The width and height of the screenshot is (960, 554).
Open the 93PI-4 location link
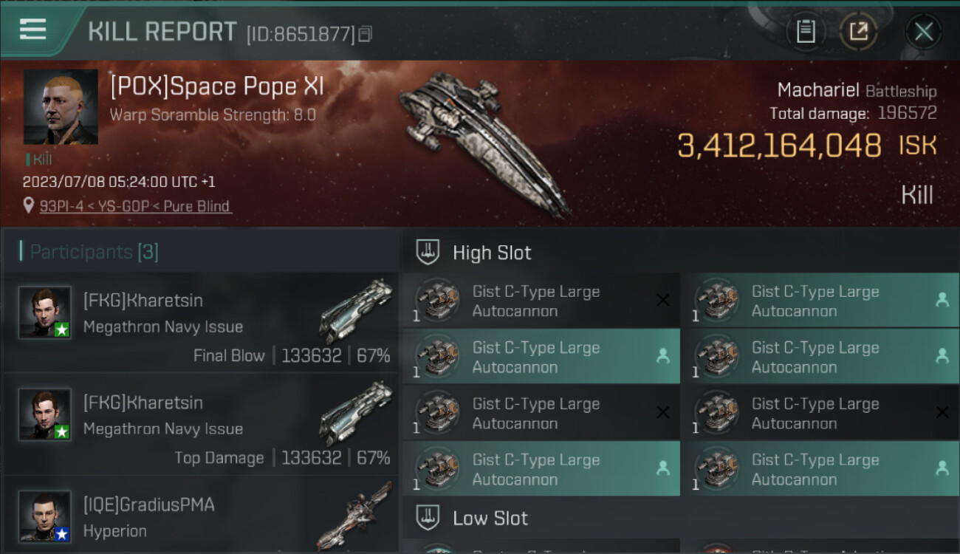pyautogui.click(x=134, y=206)
